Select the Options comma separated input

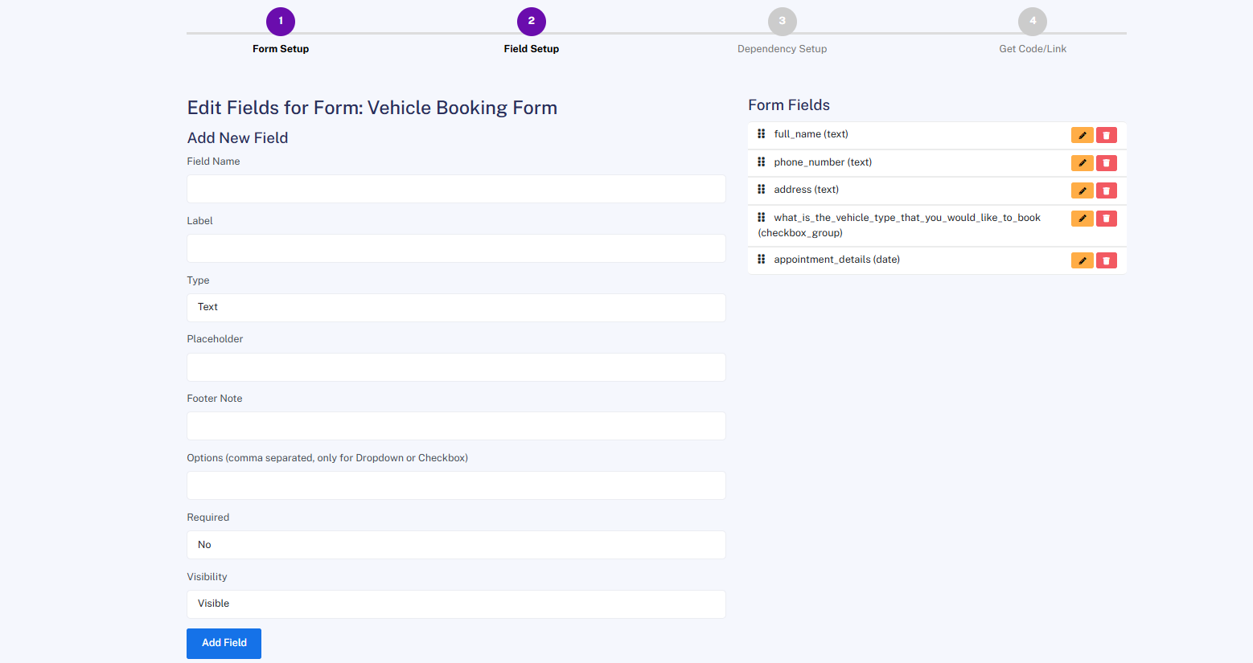(456, 485)
